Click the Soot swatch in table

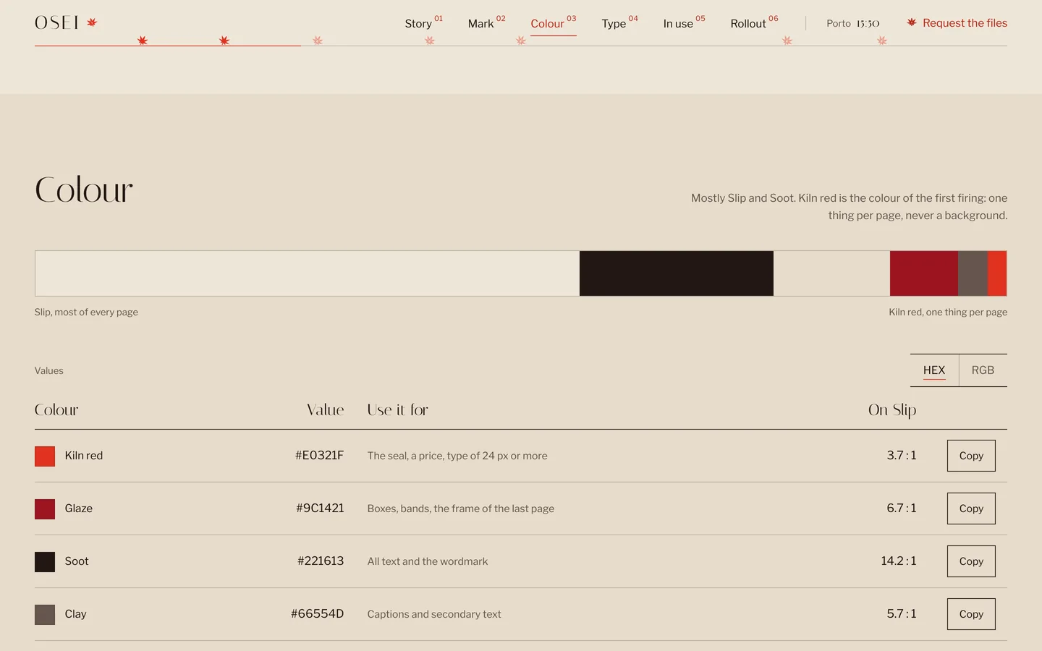[x=45, y=562]
